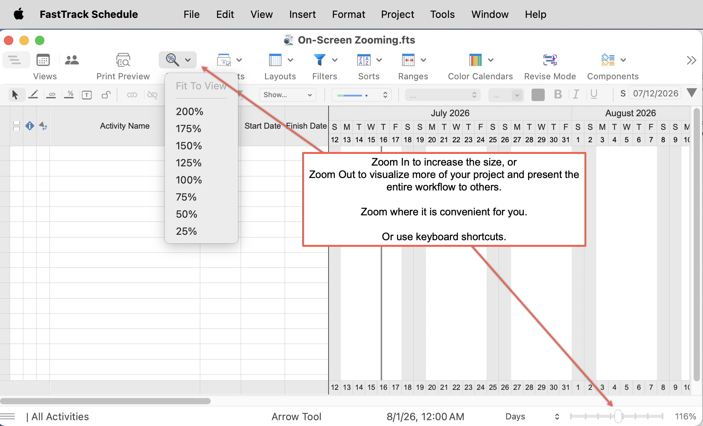Screen dimensions: 703x426
Task: Click the Sorts icon
Action: pyautogui.click(x=364, y=60)
